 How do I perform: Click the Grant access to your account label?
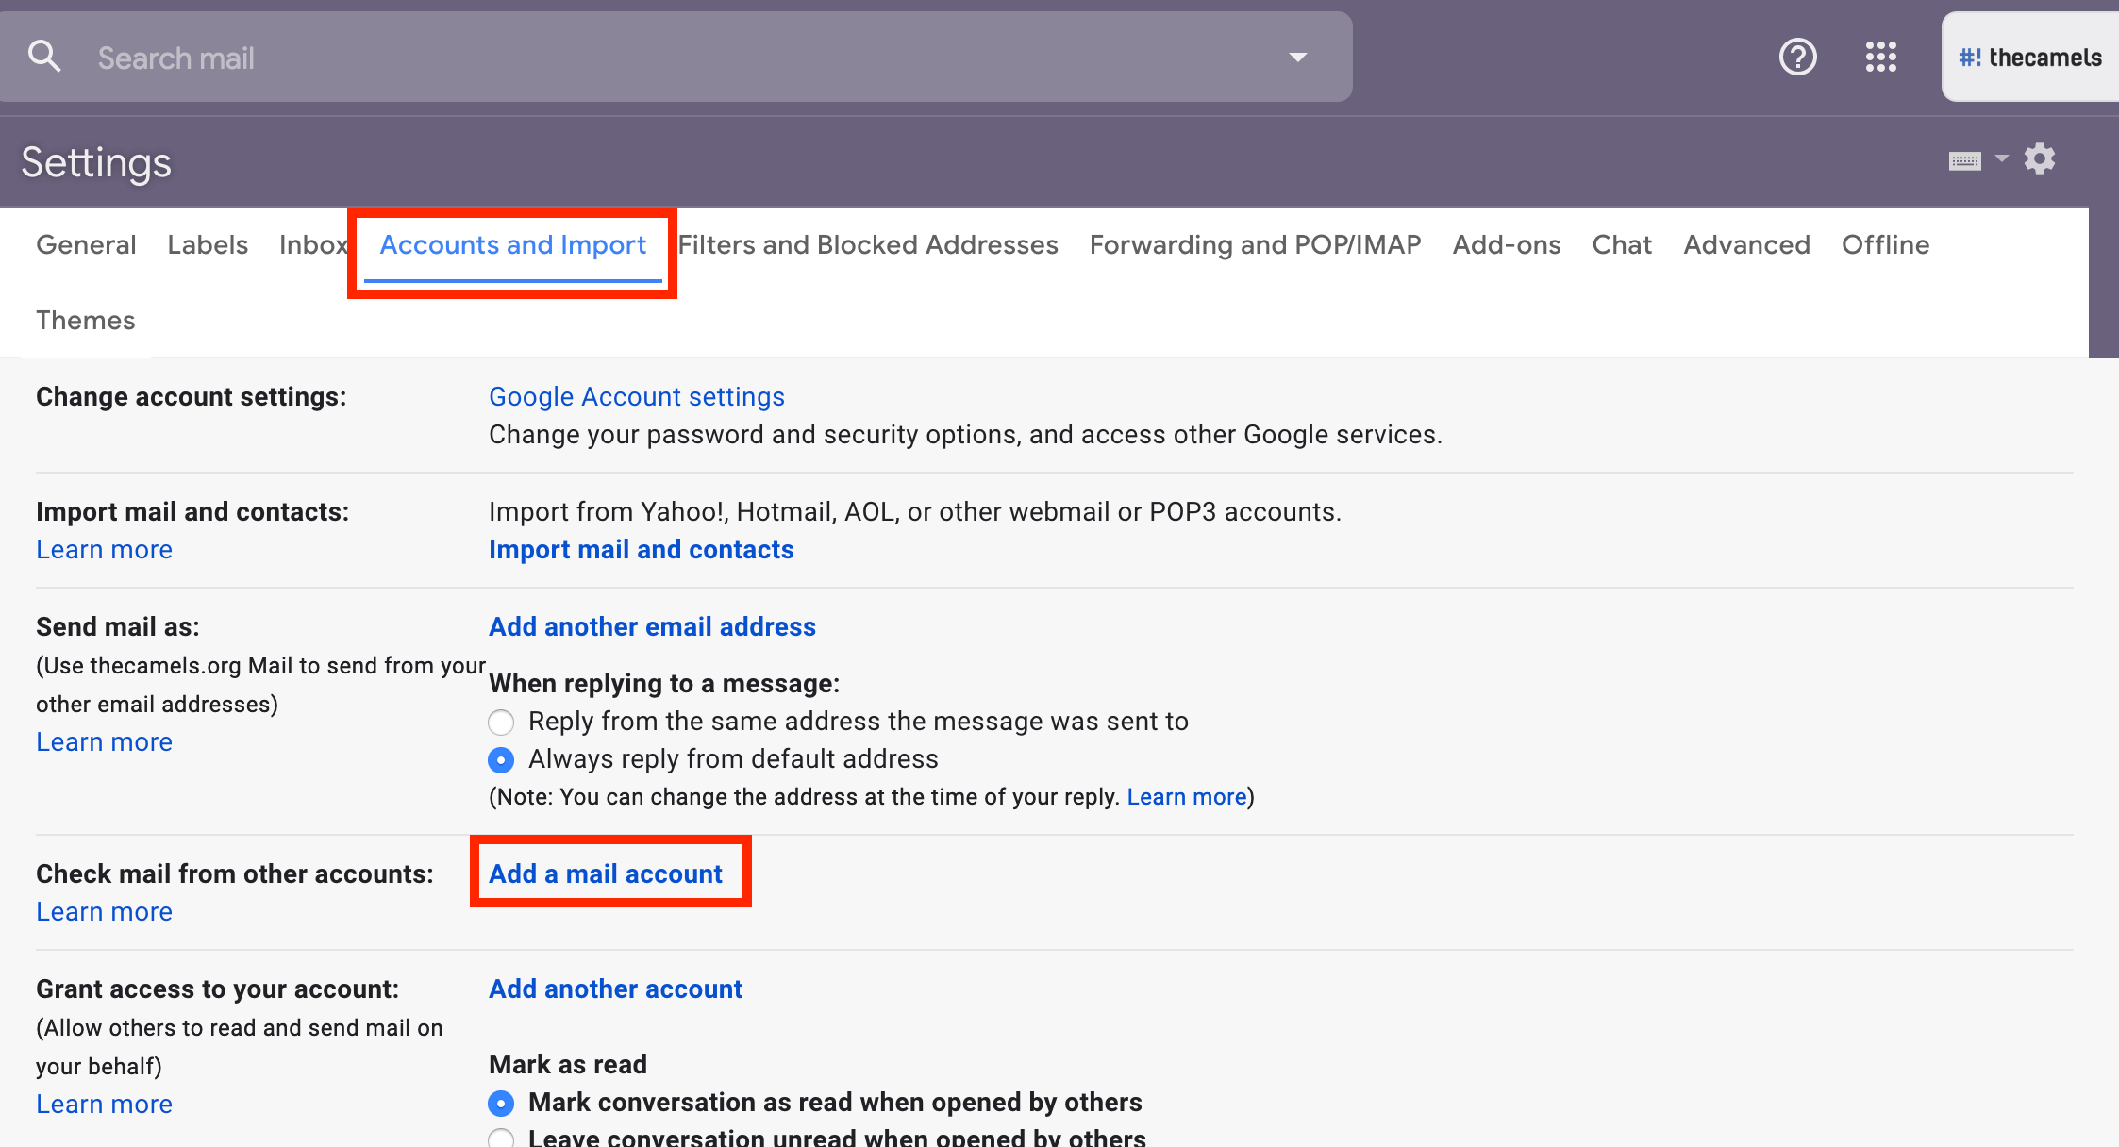pyautogui.click(x=217, y=989)
